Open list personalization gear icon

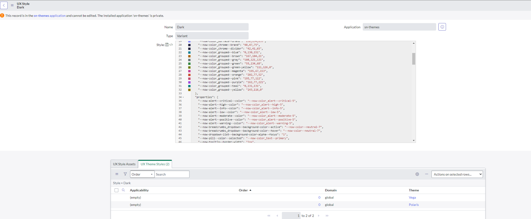pyautogui.click(x=417, y=174)
